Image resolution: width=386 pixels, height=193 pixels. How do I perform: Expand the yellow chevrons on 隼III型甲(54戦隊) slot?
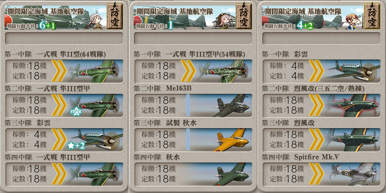point(188,71)
